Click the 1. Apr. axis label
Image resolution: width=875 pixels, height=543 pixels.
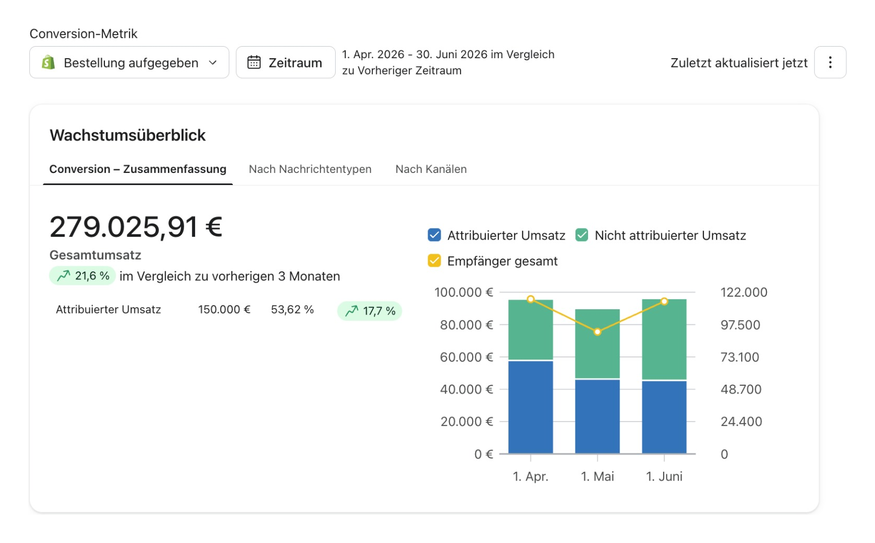tap(530, 476)
